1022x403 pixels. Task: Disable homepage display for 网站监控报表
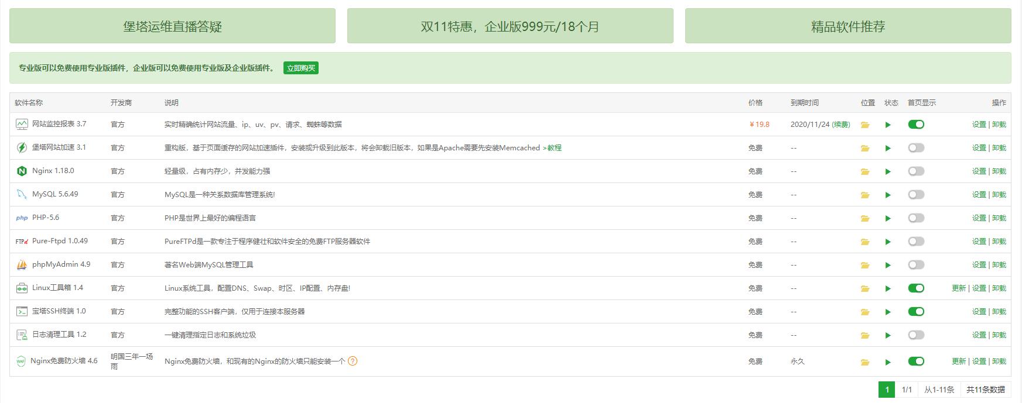click(x=916, y=124)
